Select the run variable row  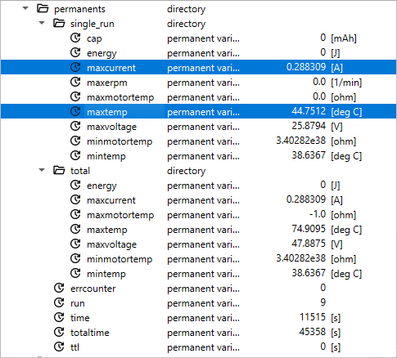tap(198, 302)
